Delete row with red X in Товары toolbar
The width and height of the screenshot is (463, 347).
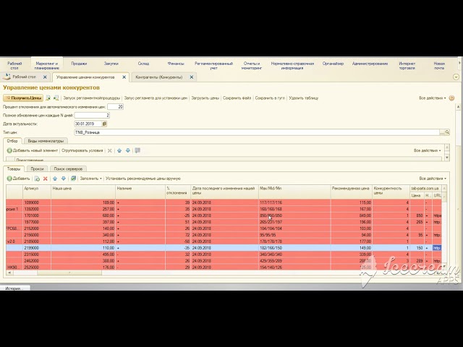pyautogui.click(x=45, y=179)
